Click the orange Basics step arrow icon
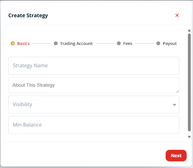 pos(13,43)
